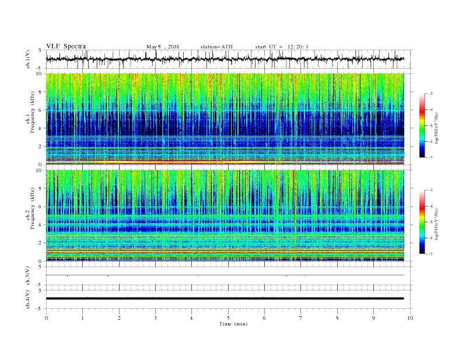Click the "4" tick on the time axis
Image resolution: width=462 pixels, height=357 pixels.
coord(191,318)
